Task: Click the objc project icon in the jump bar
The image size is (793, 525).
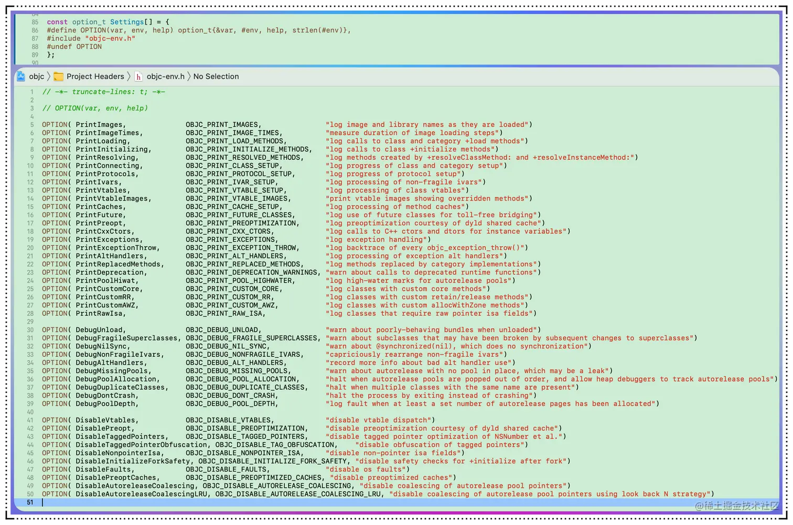Action: tap(21, 76)
